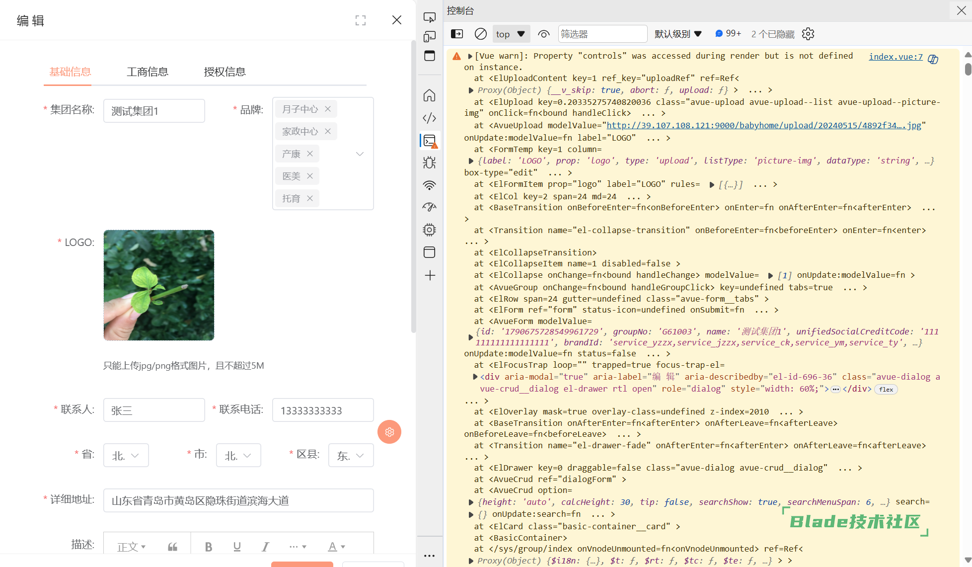
Task: Open console settings gear icon
Action: pyautogui.click(x=808, y=34)
